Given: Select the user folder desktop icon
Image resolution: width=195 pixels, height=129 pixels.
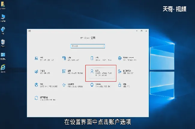Looking at the screenshot, I should click(x=3, y=5).
